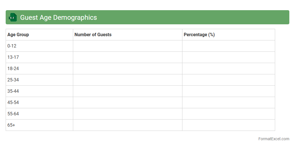Image resolution: width=295 pixels, height=147 pixels.
Task: Click Percentage cell for 65+ row
Action: click(228, 125)
